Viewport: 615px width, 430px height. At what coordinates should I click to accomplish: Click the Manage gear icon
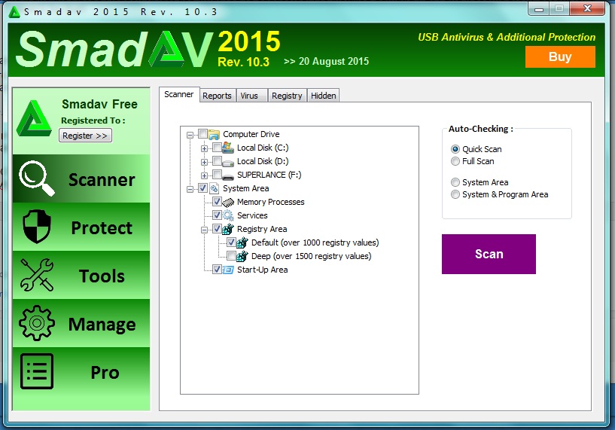pos(36,323)
